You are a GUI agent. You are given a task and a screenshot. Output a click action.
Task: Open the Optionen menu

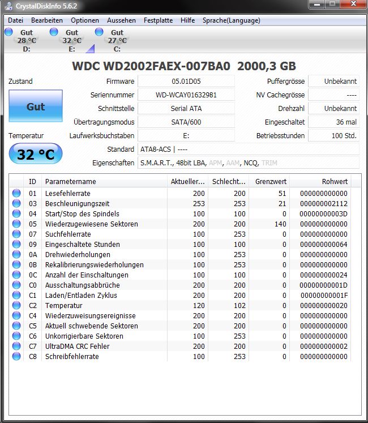click(85, 20)
